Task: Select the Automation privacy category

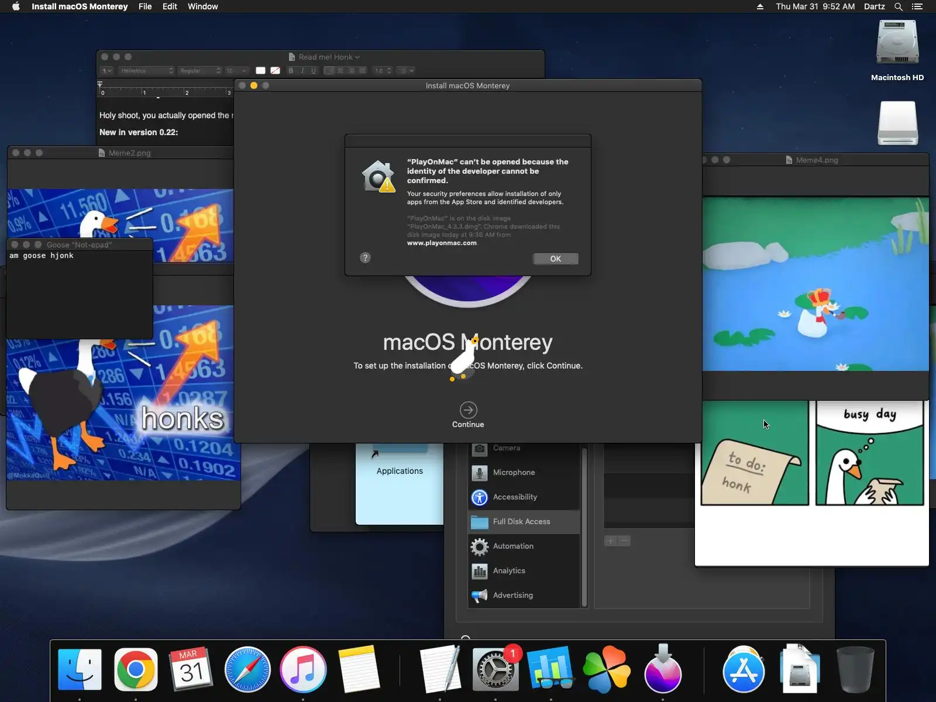Action: (524, 546)
